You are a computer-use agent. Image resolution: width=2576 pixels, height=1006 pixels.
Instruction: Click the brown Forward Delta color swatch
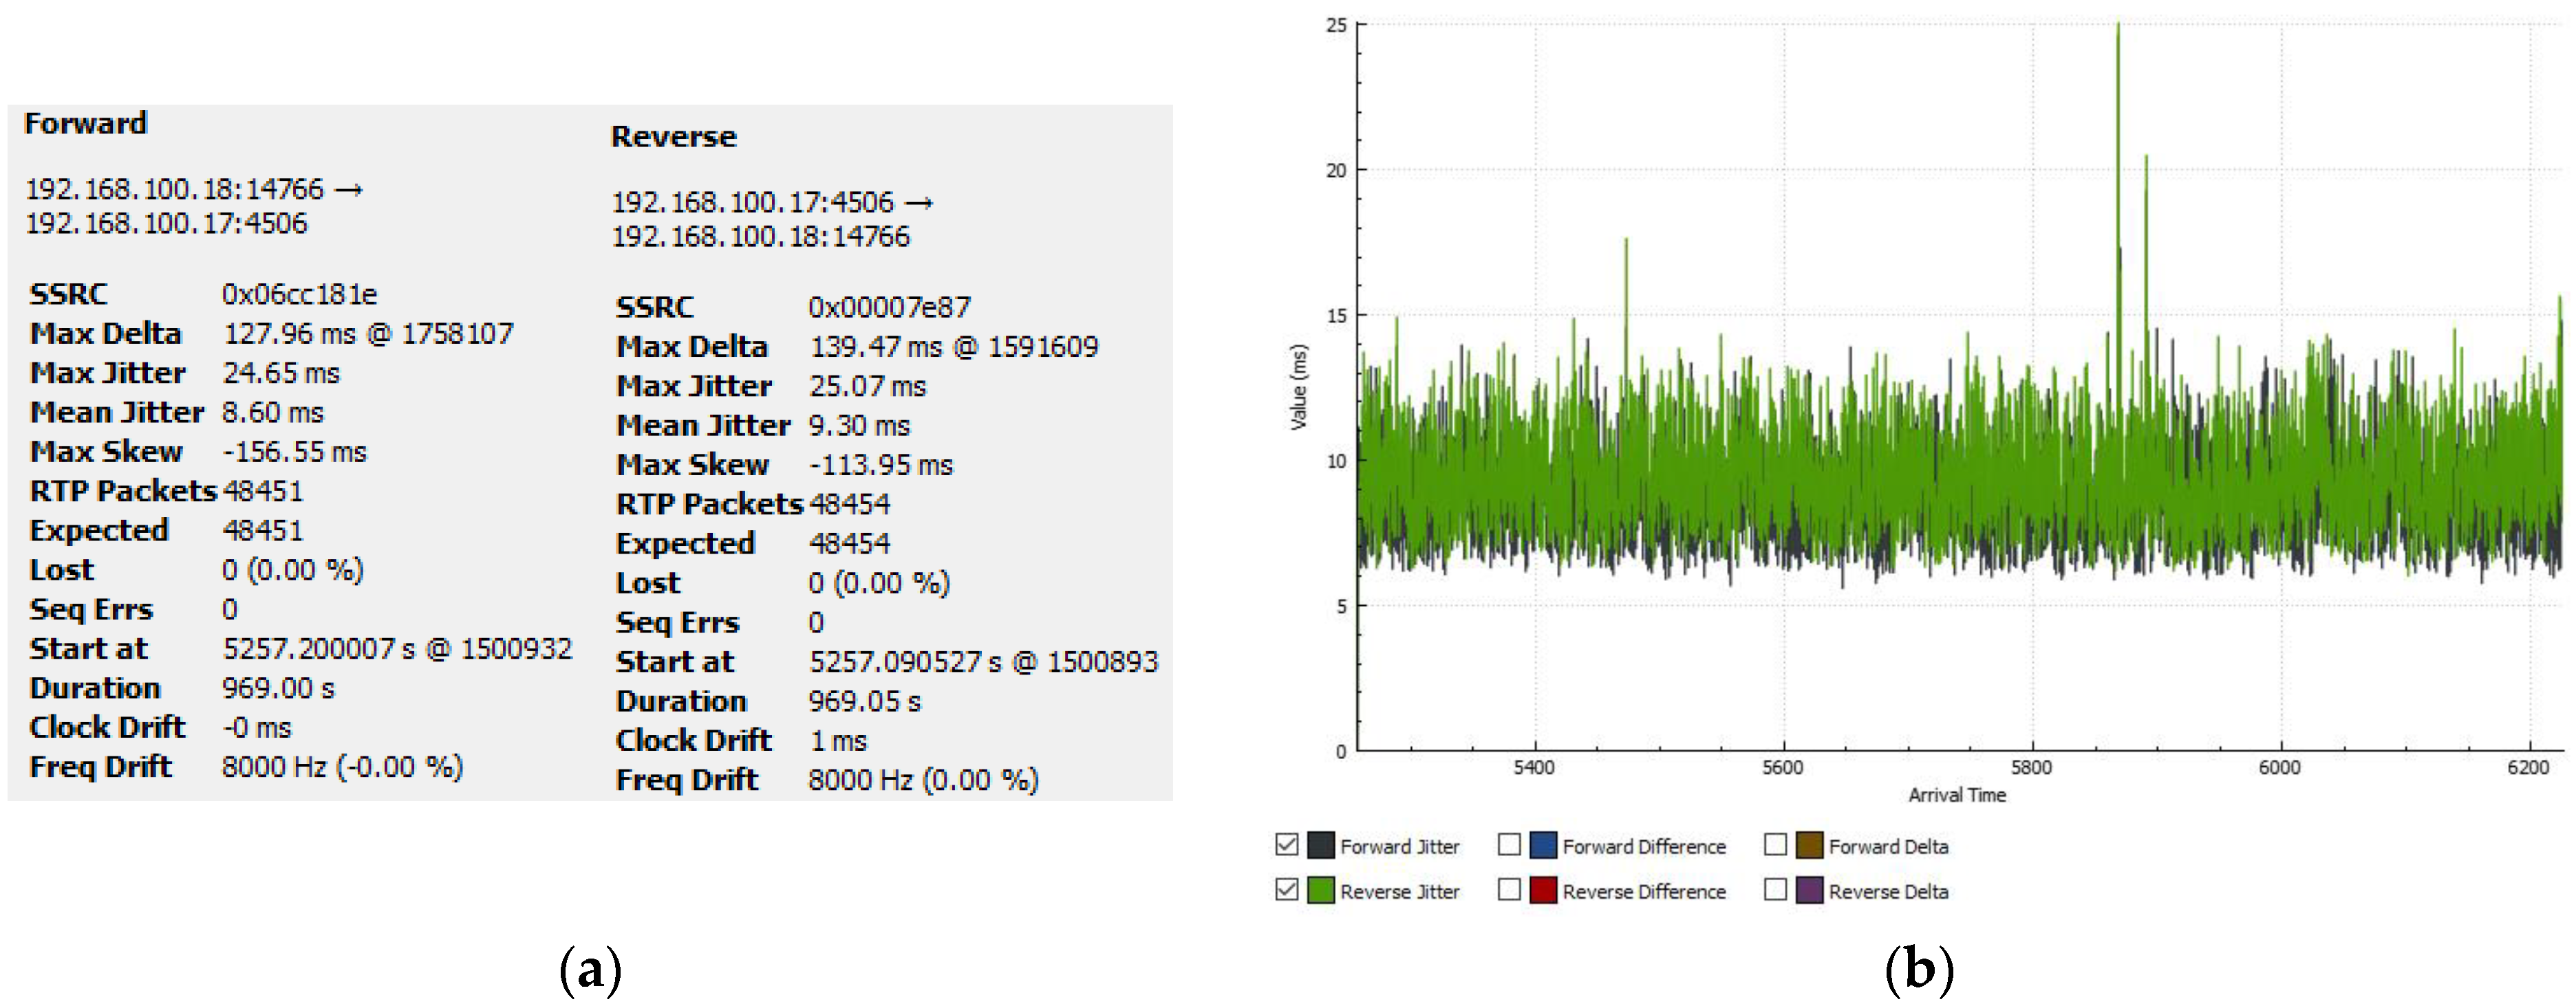pos(1809,845)
